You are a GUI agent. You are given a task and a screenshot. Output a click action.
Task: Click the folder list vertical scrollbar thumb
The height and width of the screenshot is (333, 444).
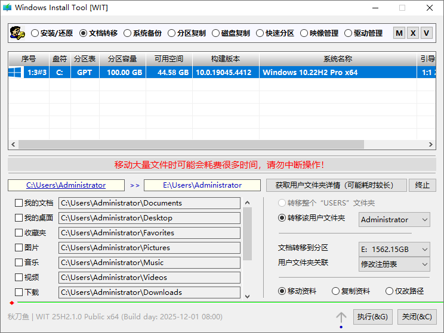(x=248, y=234)
